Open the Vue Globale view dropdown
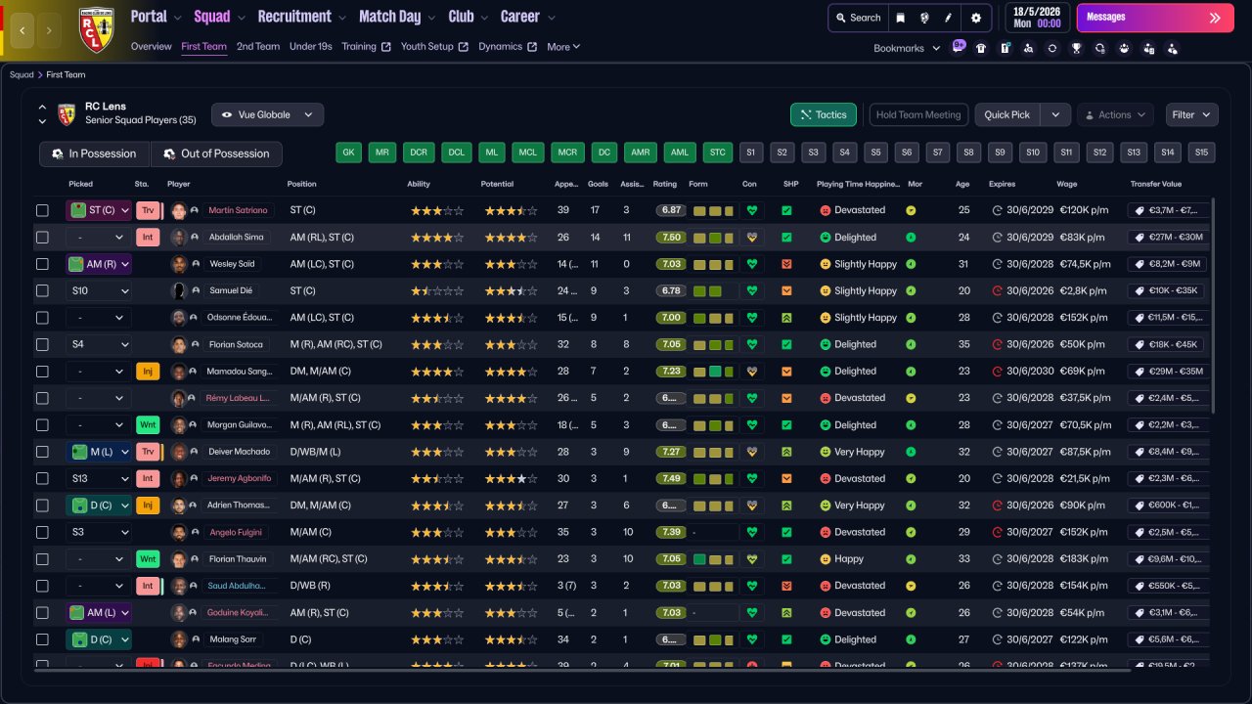 click(267, 114)
